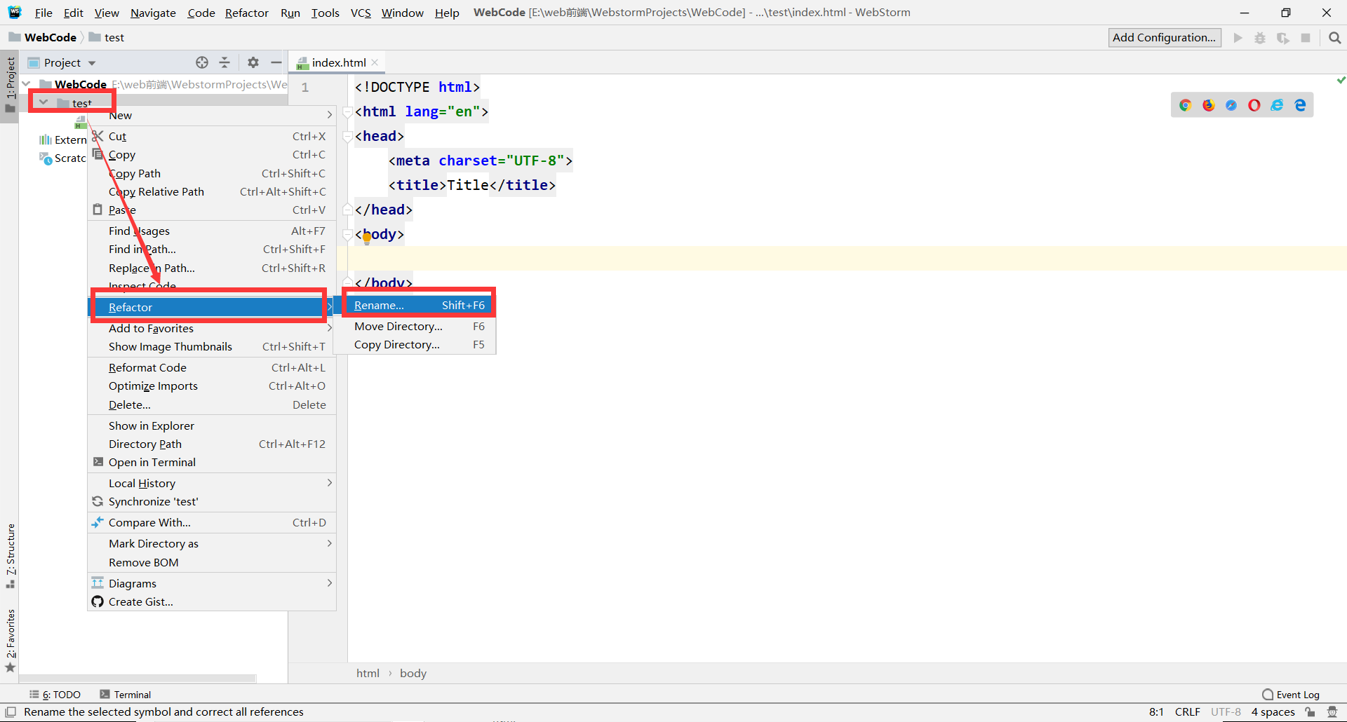Open the File menu
The height and width of the screenshot is (722, 1347).
pos(43,13)
